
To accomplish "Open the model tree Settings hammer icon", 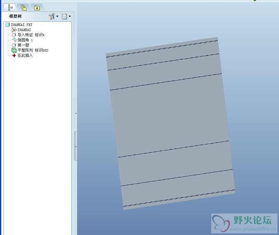I will point(52,16).
